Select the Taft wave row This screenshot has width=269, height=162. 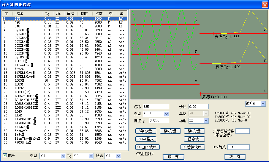point(65,135)
